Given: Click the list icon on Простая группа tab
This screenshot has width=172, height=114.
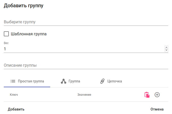Looking at the screenshot, I should point(13,81).
